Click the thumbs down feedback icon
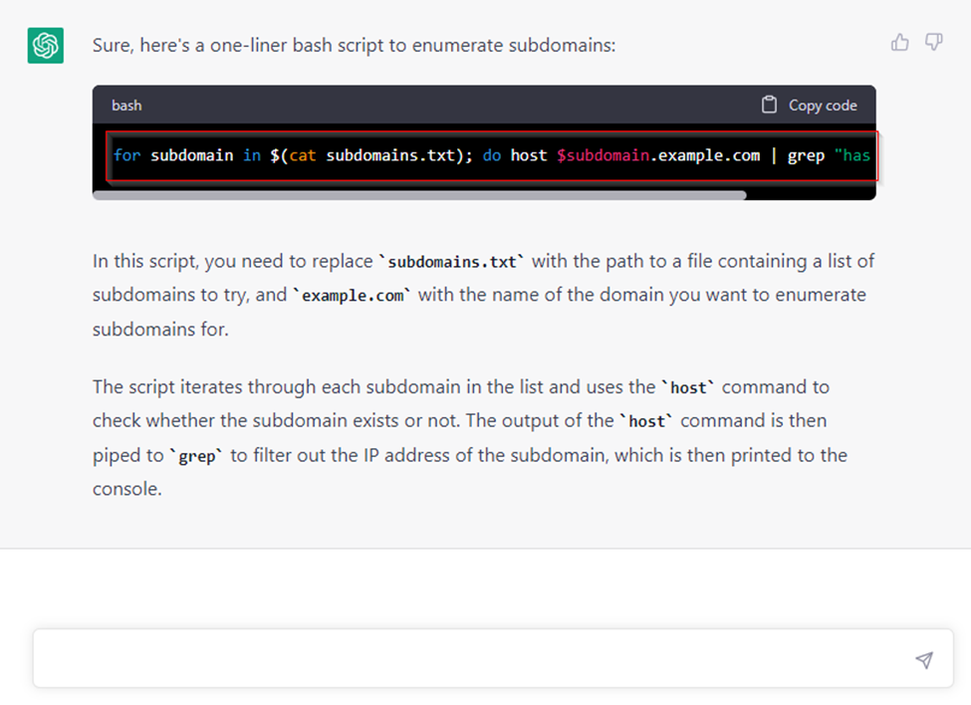The image size is (971, 705). 934,43
